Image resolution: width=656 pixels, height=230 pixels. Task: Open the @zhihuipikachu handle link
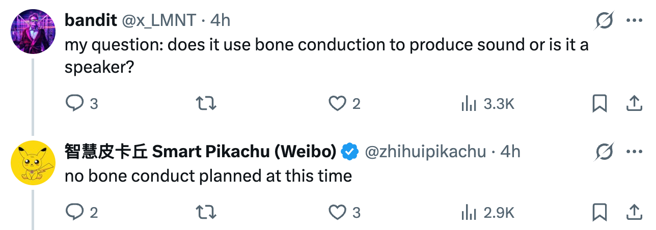click(x=426, y=152)
